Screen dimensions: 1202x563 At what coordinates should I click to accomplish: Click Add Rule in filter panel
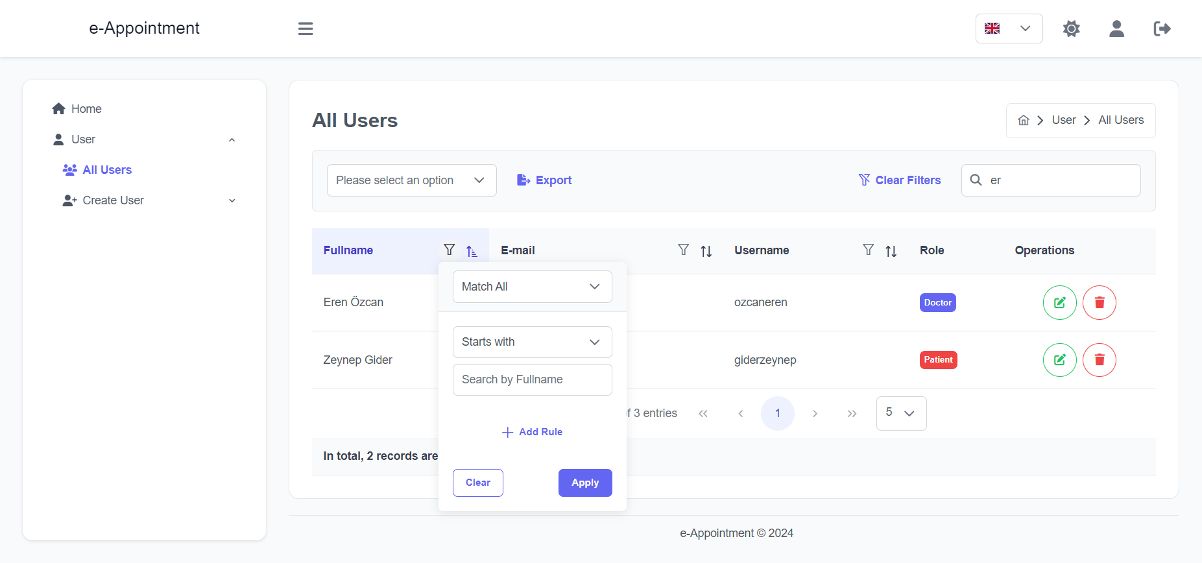(x=532, y=432)
